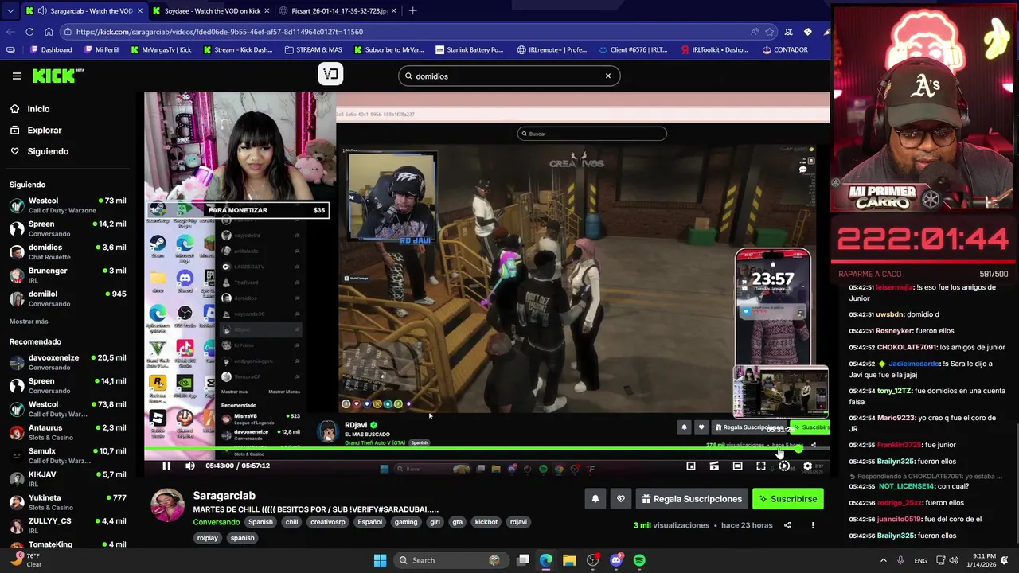Open IRLToolkit Dashboard bookmark
1019x573 pixels.
[714, 49]
